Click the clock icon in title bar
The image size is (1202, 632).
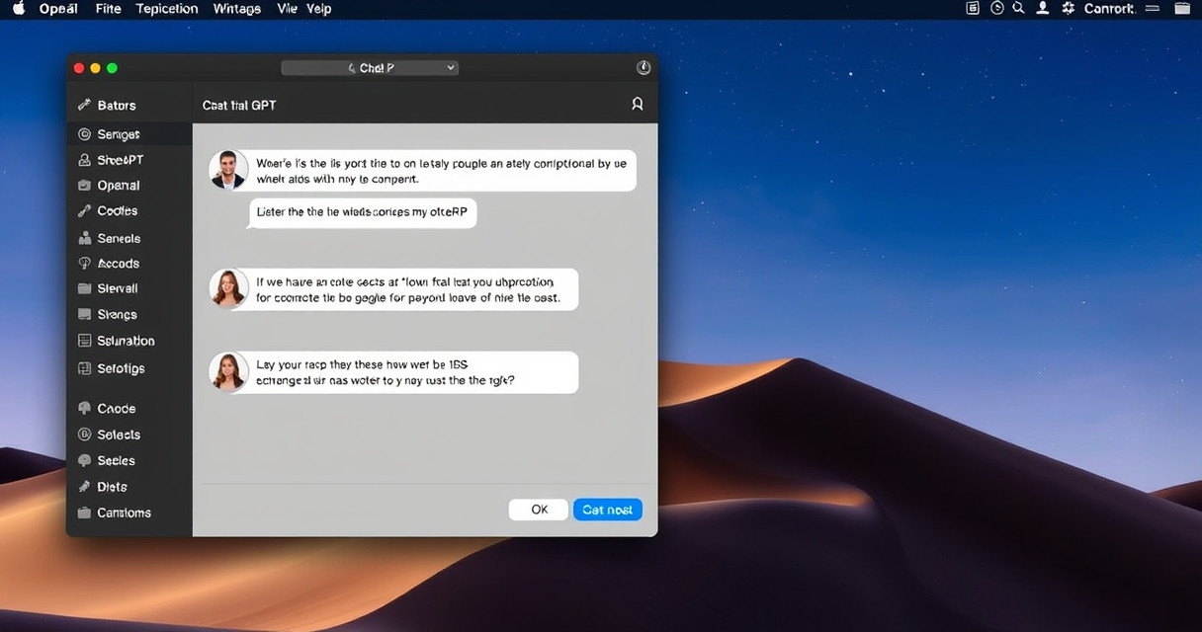pos(644,68)
